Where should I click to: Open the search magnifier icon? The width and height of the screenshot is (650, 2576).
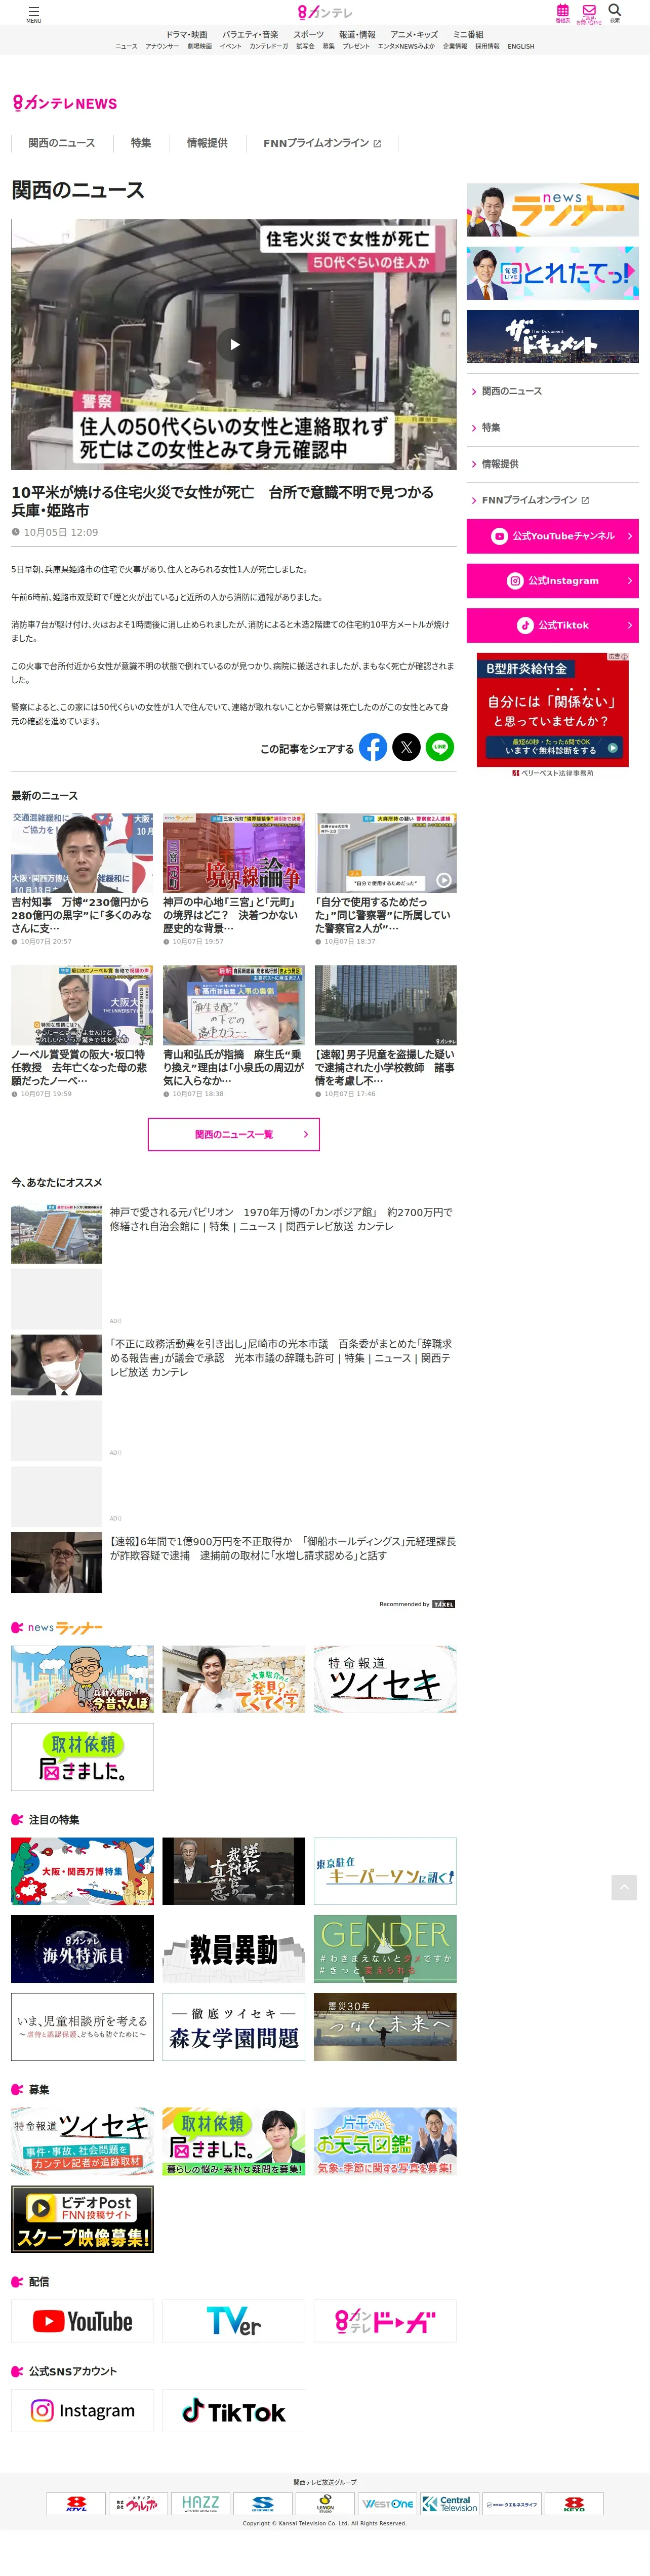point(615,12)
